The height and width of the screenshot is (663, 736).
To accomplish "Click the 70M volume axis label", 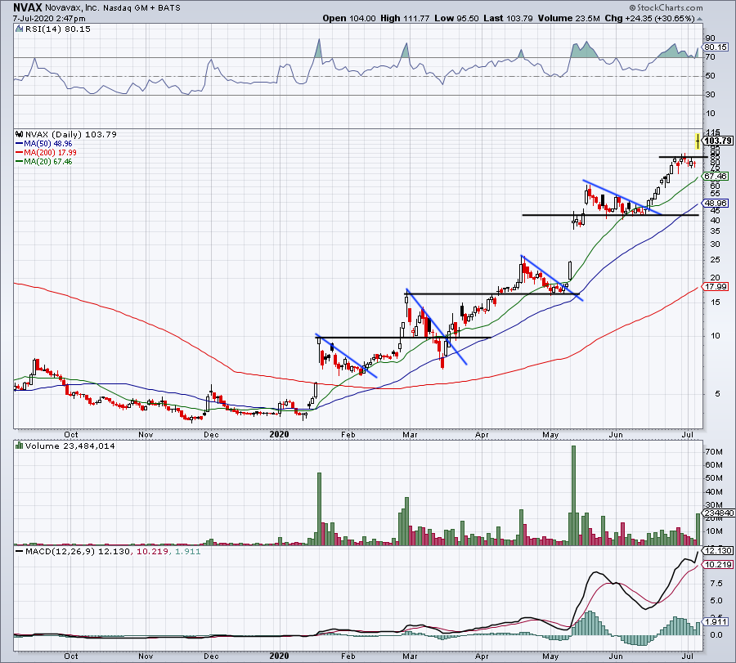I will click(714, 452).
